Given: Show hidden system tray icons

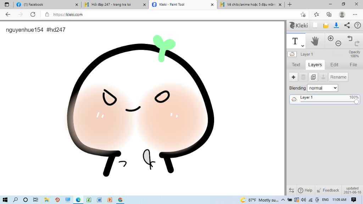Looking at the screenshot, I should [x=283, y=200].
